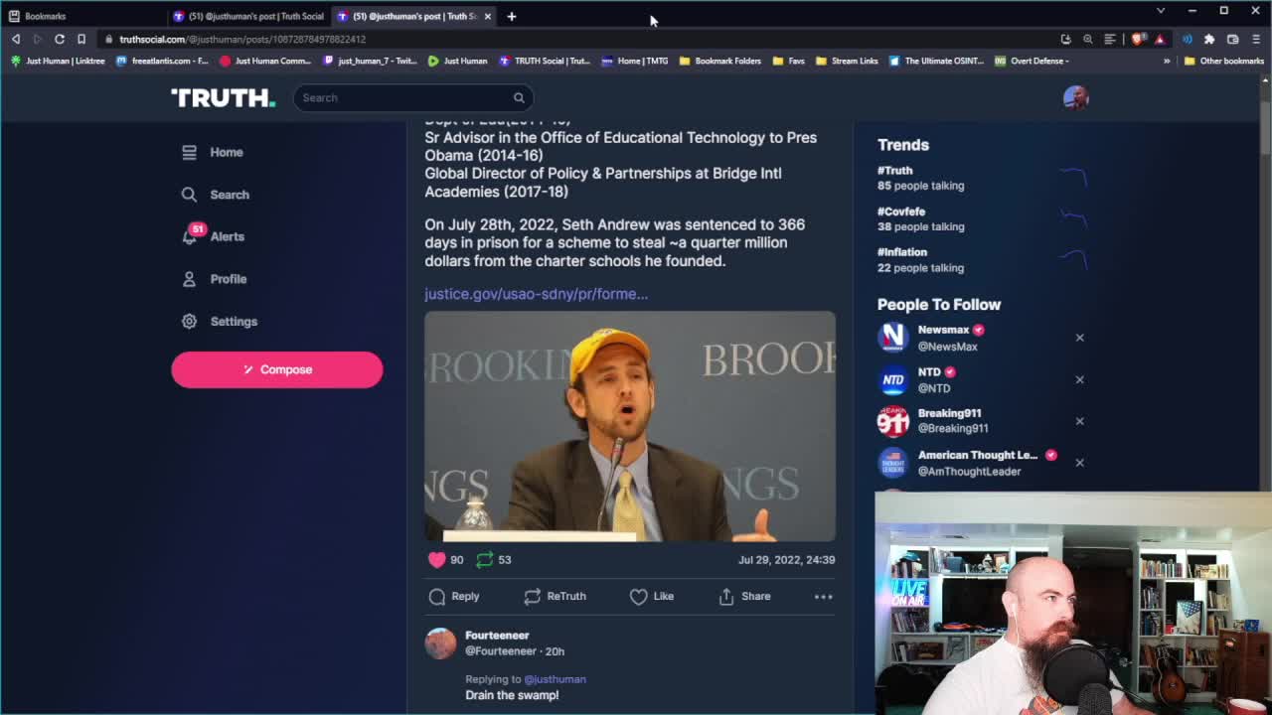Open the Home | TMTG bookmark
1272x715 pixels.
(x=635, y=61)
